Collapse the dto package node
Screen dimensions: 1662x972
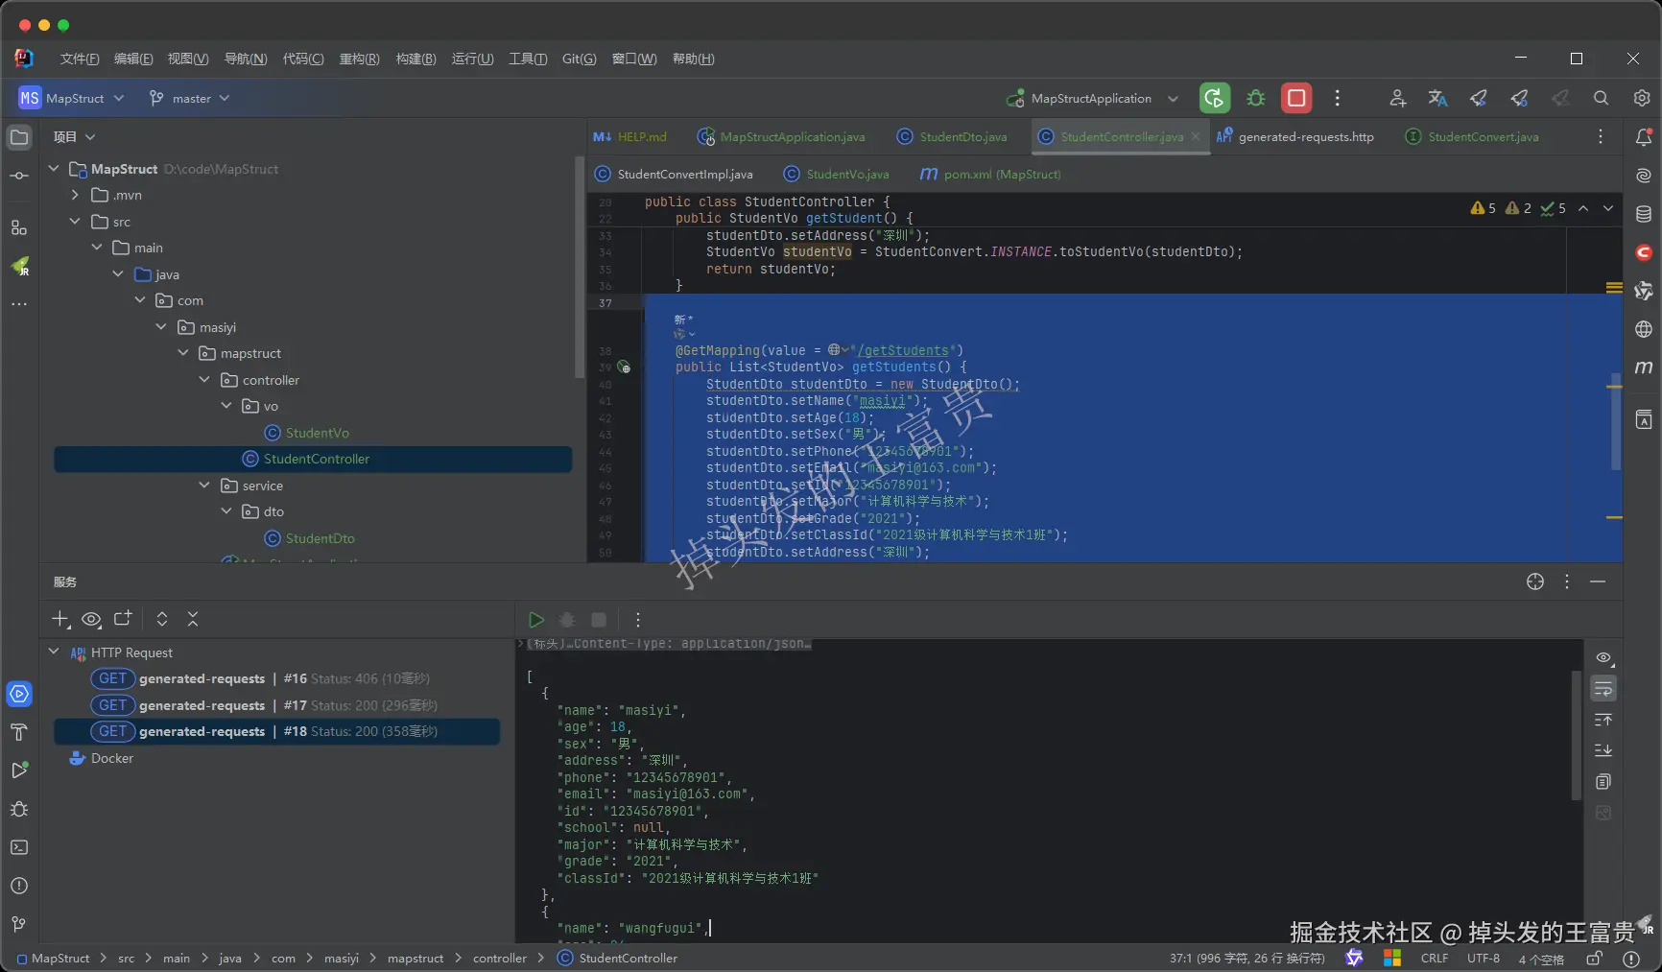[226, 511]
